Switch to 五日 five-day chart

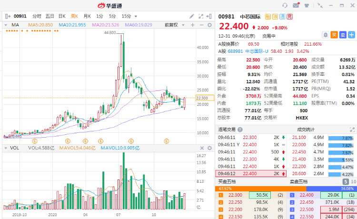(50, 16)
